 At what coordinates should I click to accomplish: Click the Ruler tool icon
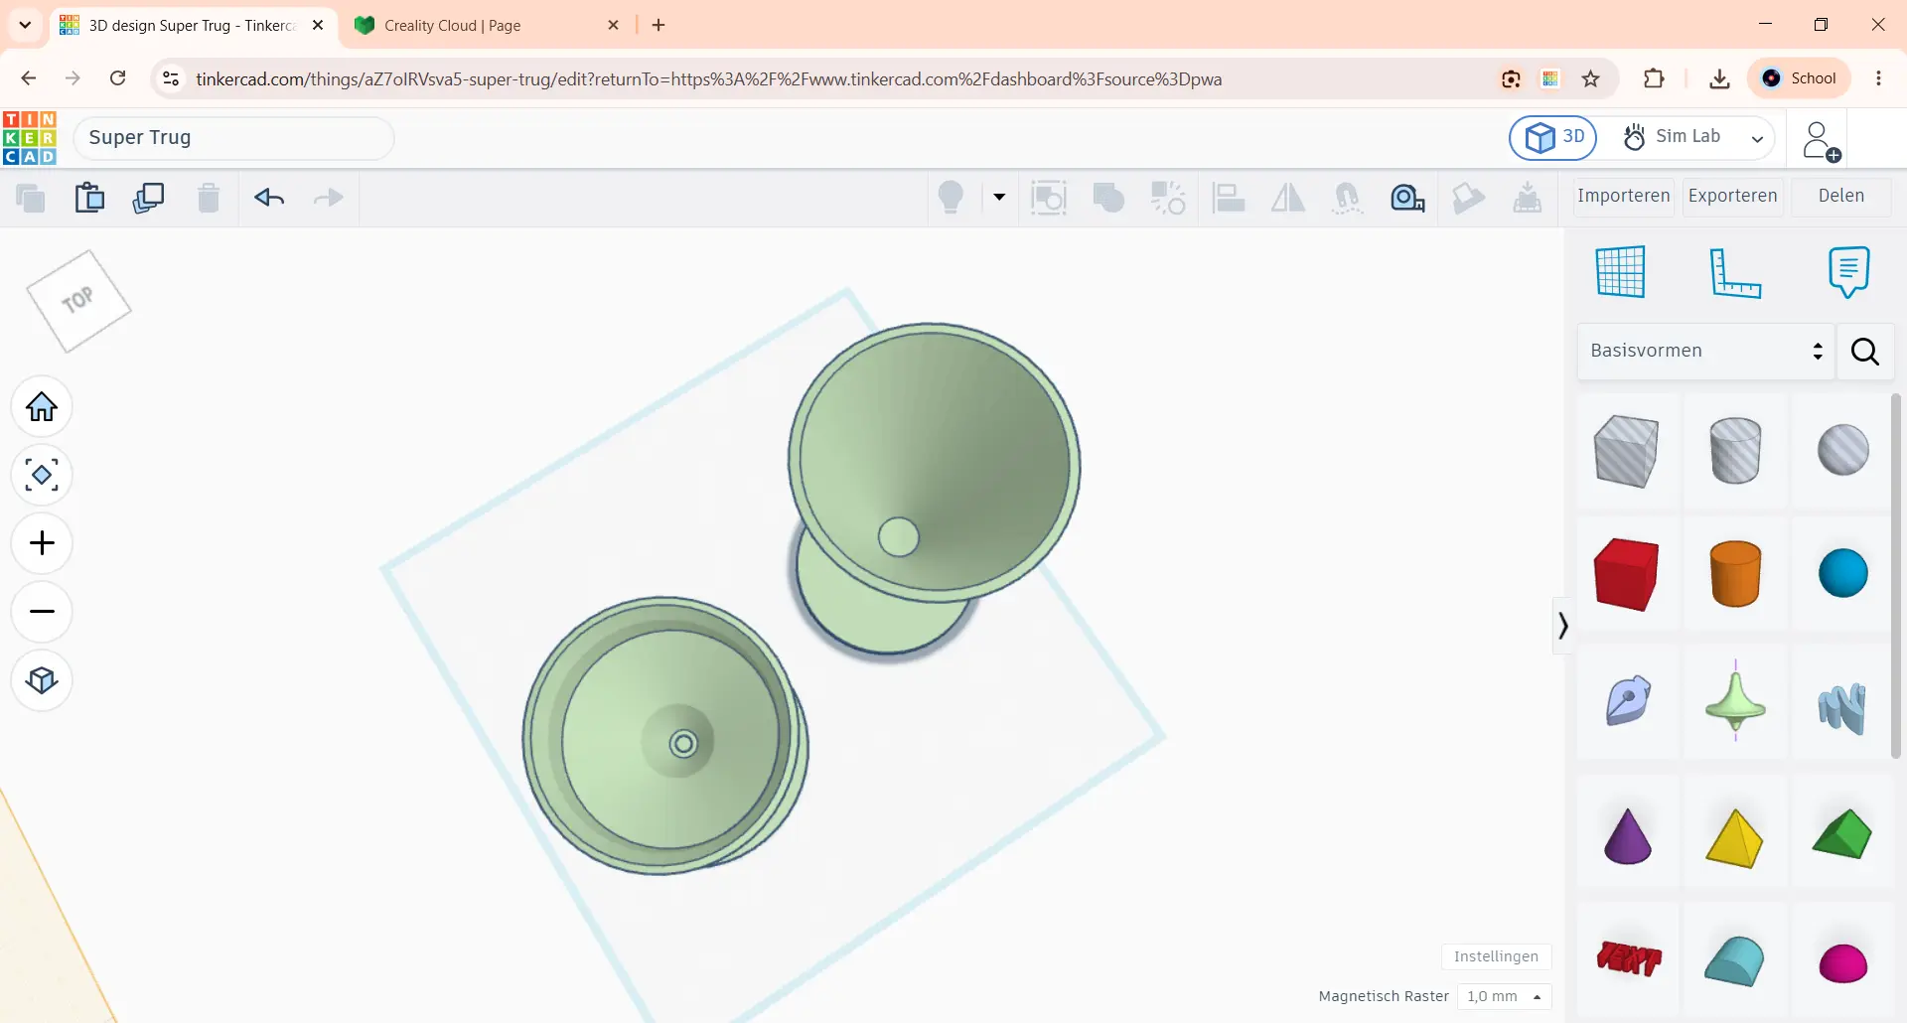1735,272
